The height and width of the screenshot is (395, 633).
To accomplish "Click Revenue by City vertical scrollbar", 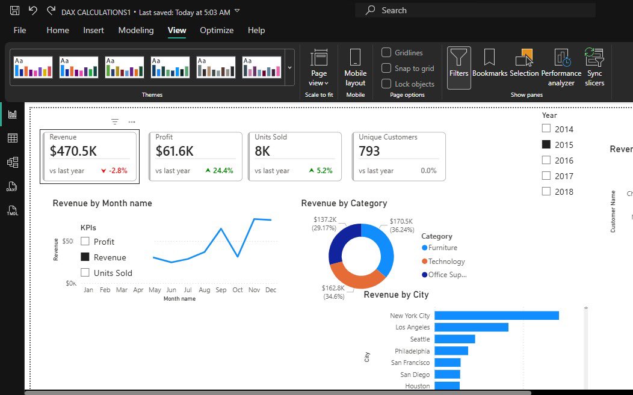I will 586,347.
